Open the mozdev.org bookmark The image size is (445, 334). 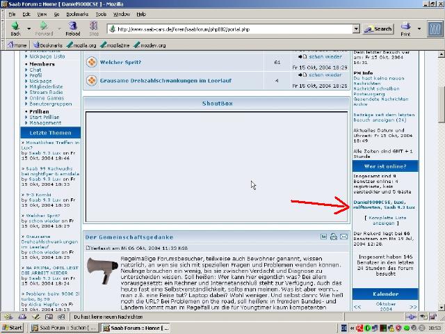(149, 45)
